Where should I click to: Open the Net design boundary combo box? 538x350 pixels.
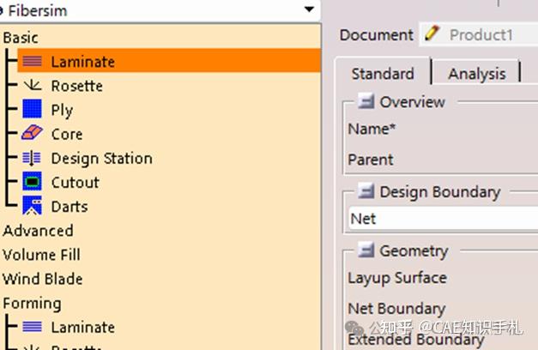pyautogui.click(x=442, y=219)
